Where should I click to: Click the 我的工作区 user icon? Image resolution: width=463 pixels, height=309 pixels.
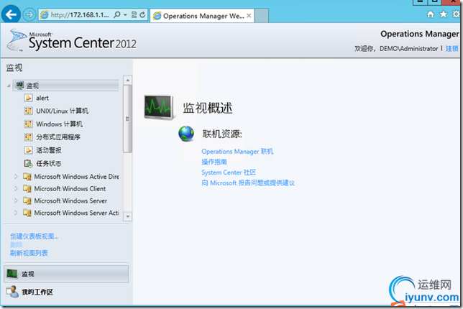pyautogui.click(x=12, y=292)
